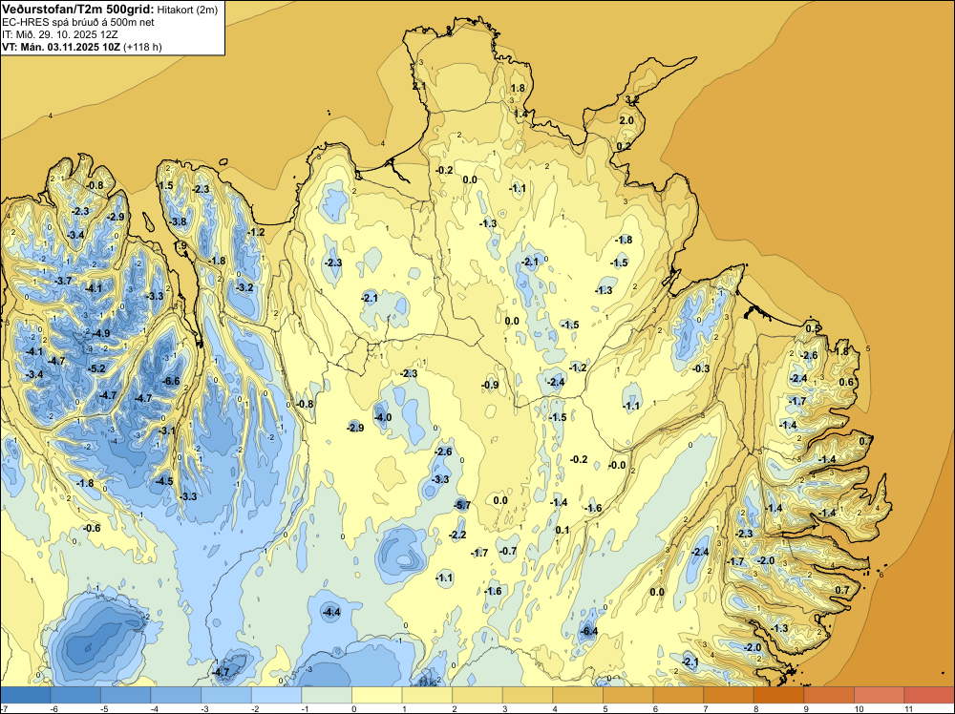955x714 pixels.
Task: Click the legend color between 0 and 1
Action: (377, 695)
